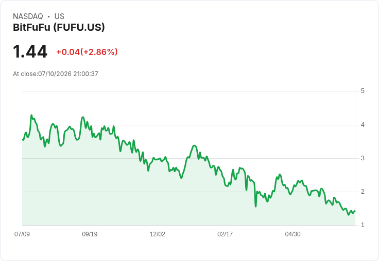Viewport: 379px width, 261px height.
Task: Click the US market label
Action: point(59,16)
